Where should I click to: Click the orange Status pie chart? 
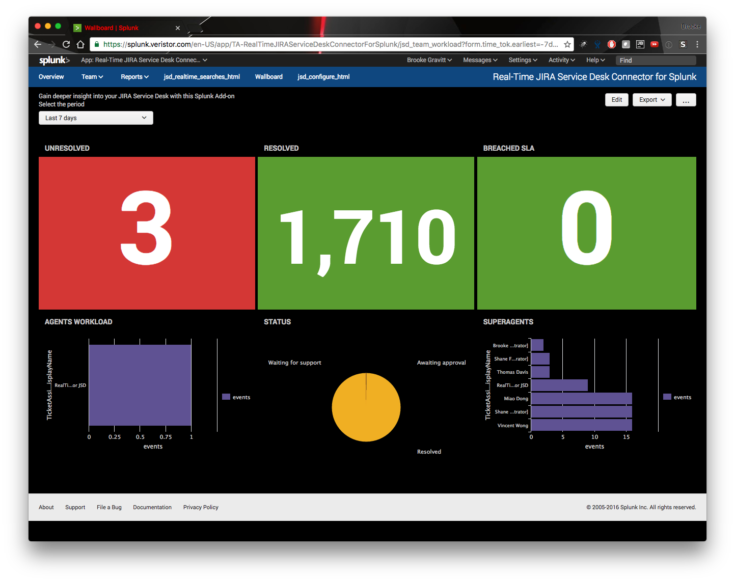(366, 407)
